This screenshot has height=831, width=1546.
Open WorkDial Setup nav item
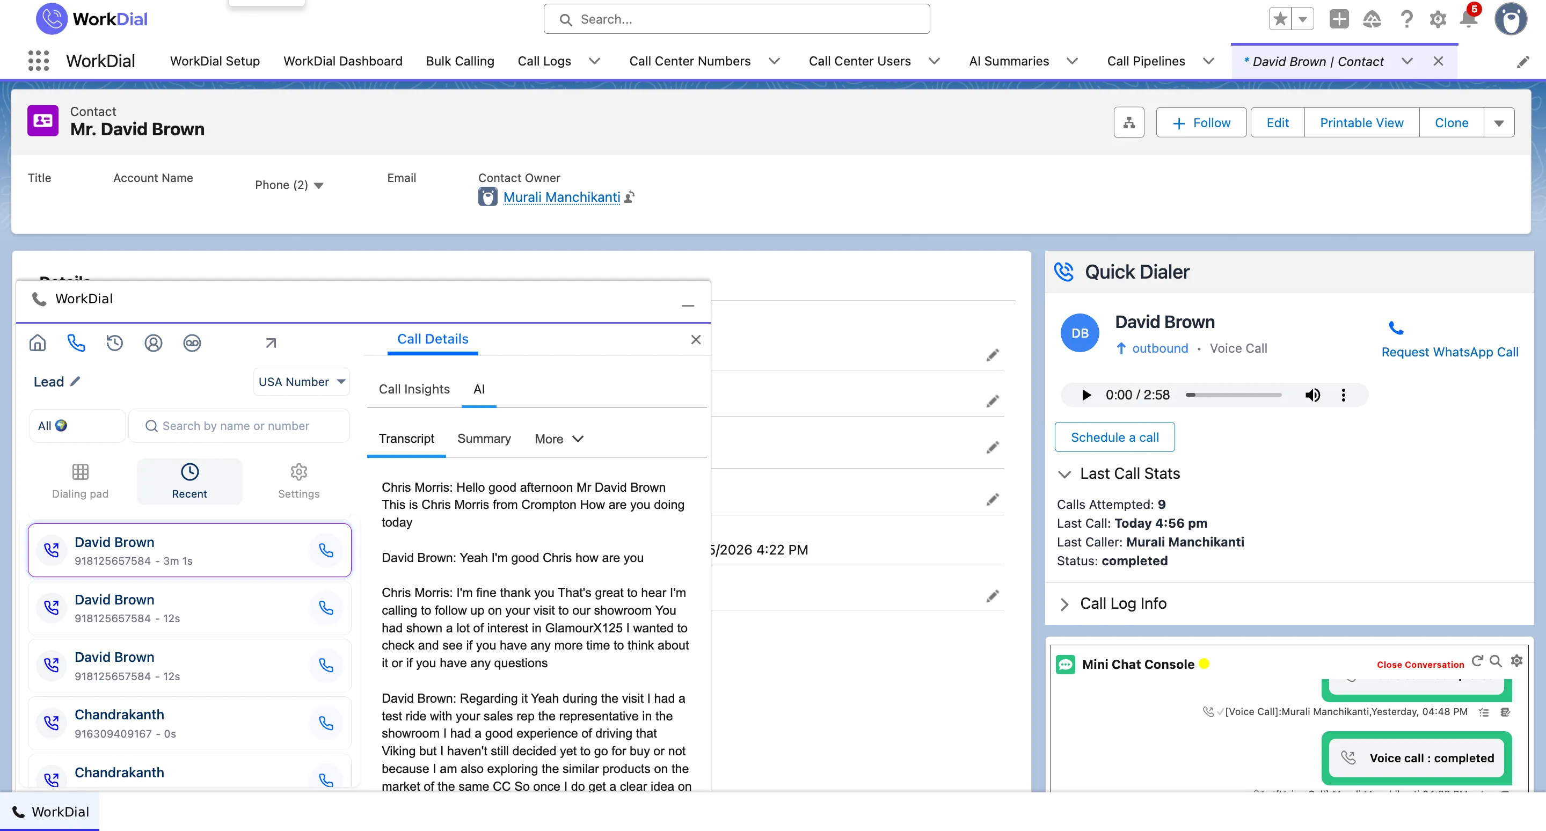(215, 61)
